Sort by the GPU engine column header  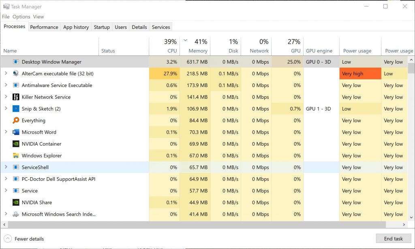coord(321,46)
